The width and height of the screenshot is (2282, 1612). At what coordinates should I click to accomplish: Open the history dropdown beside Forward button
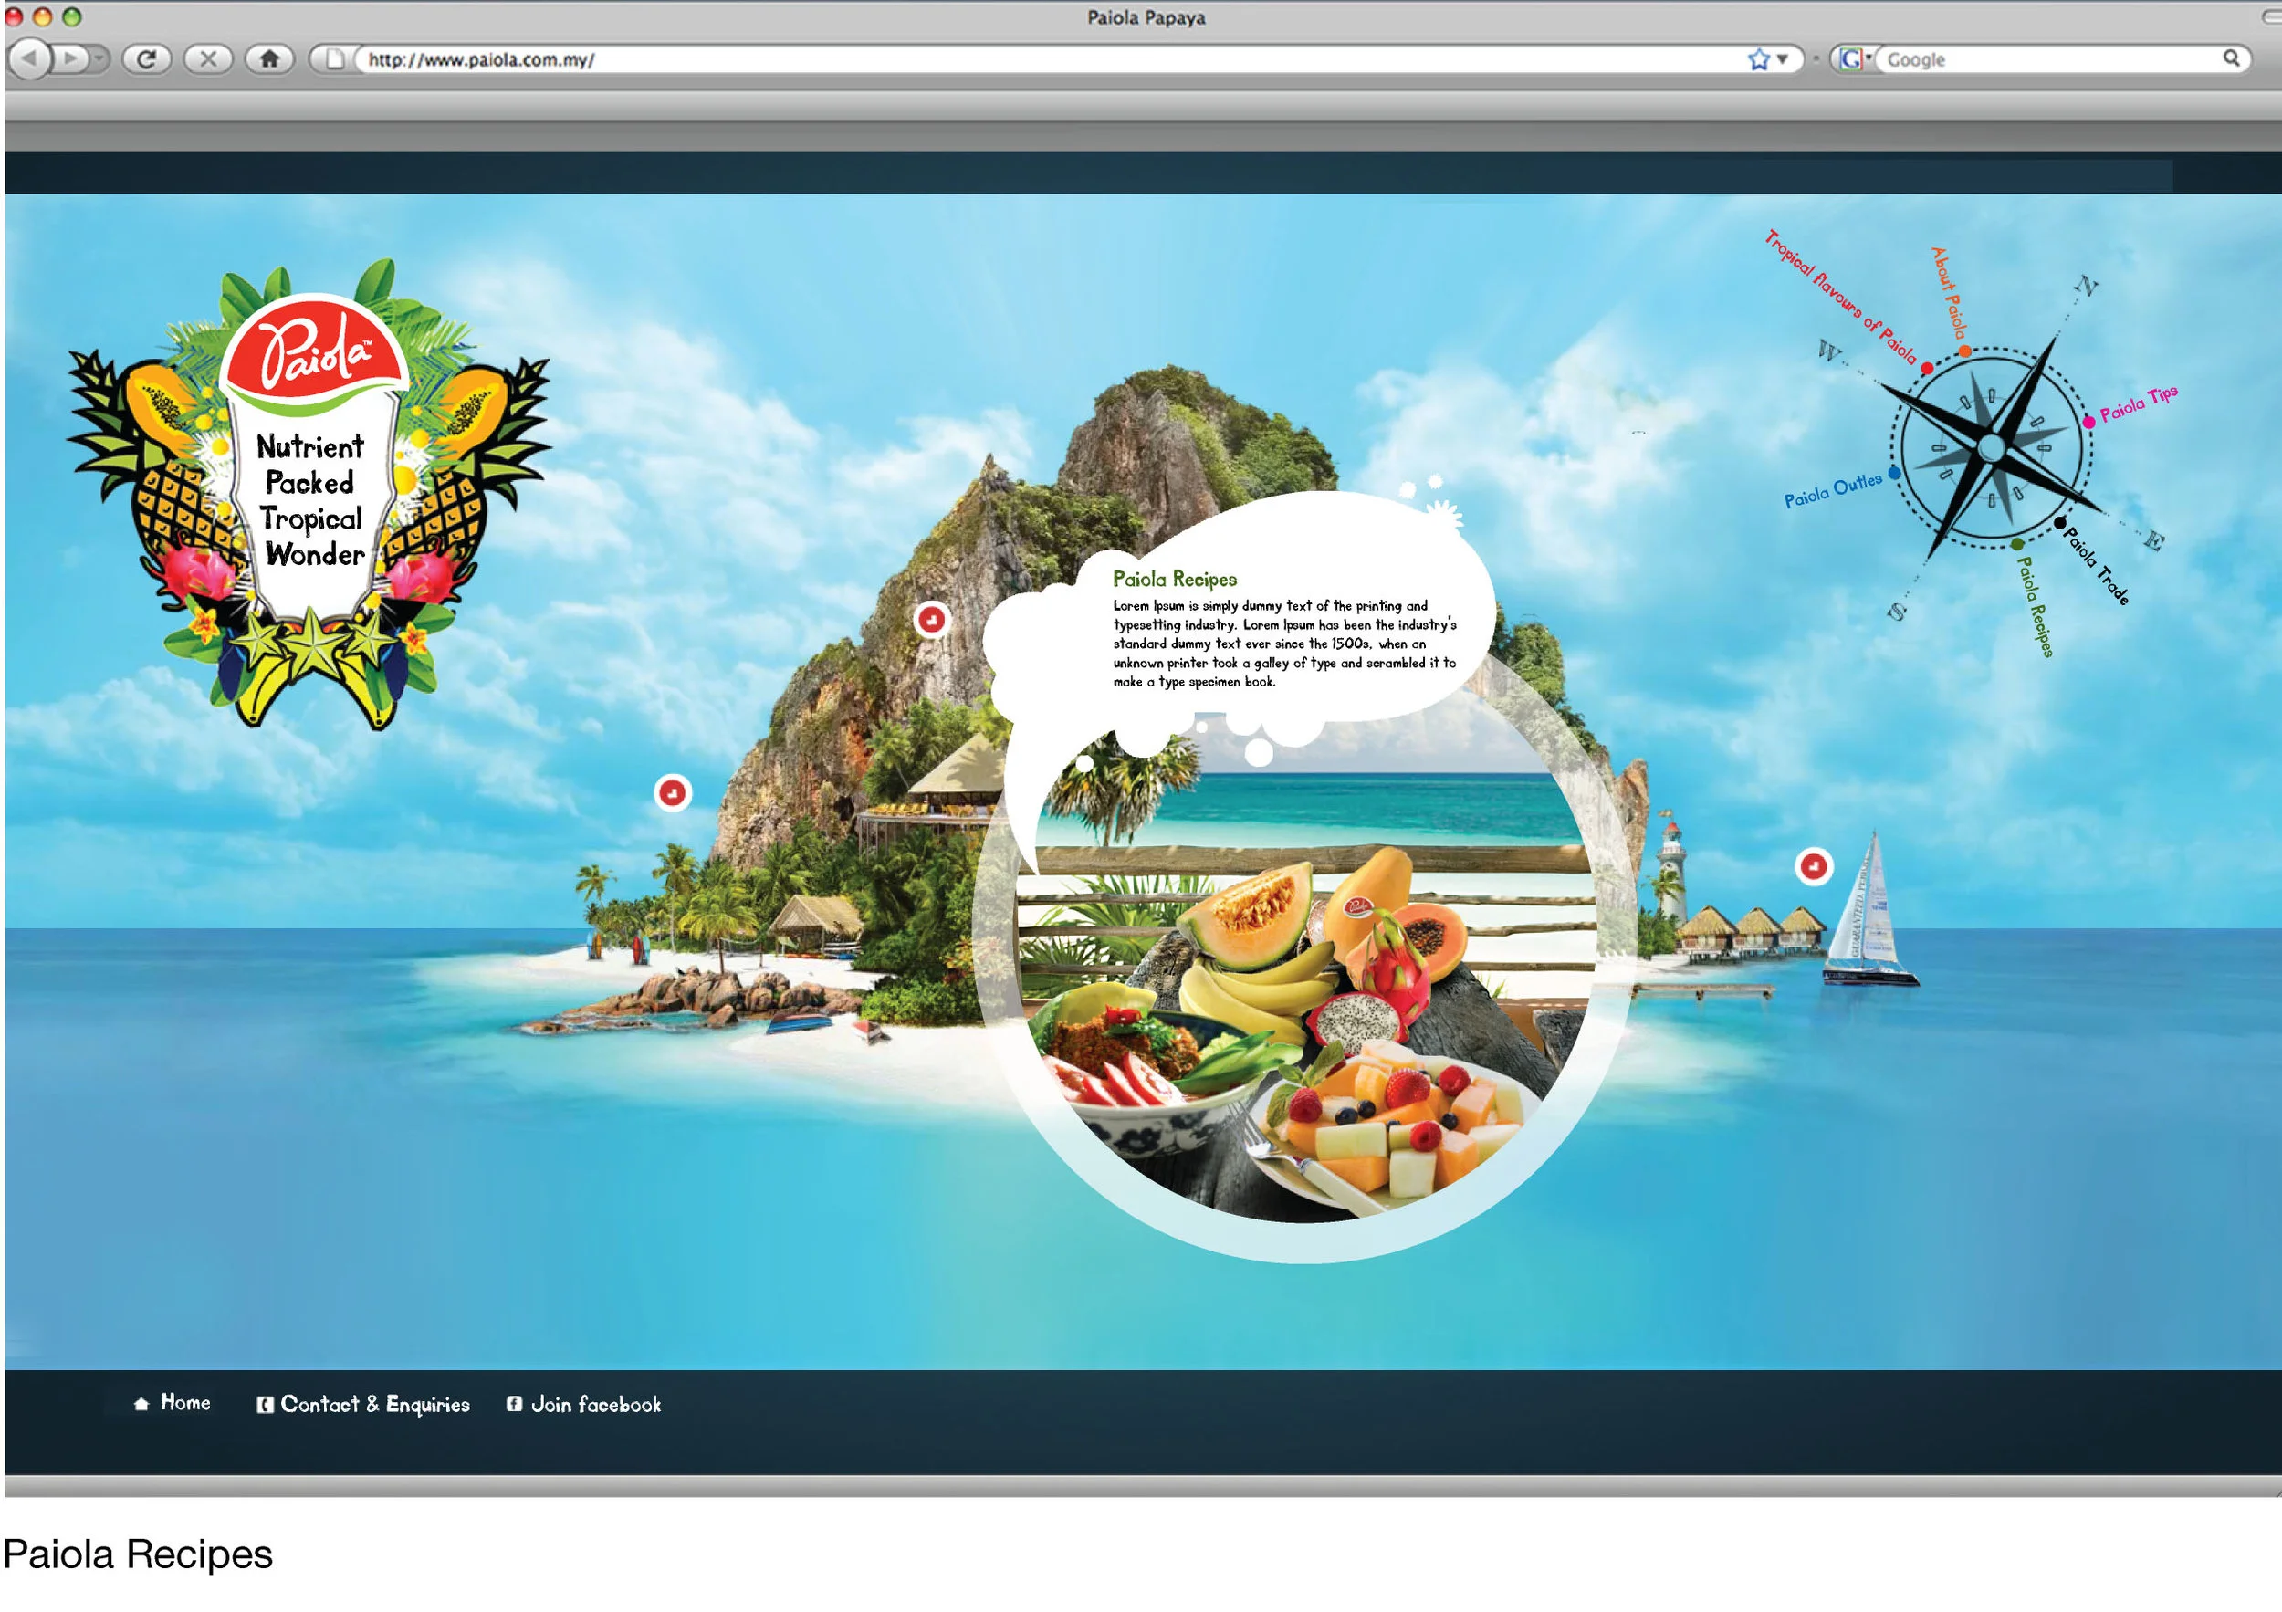99,58
